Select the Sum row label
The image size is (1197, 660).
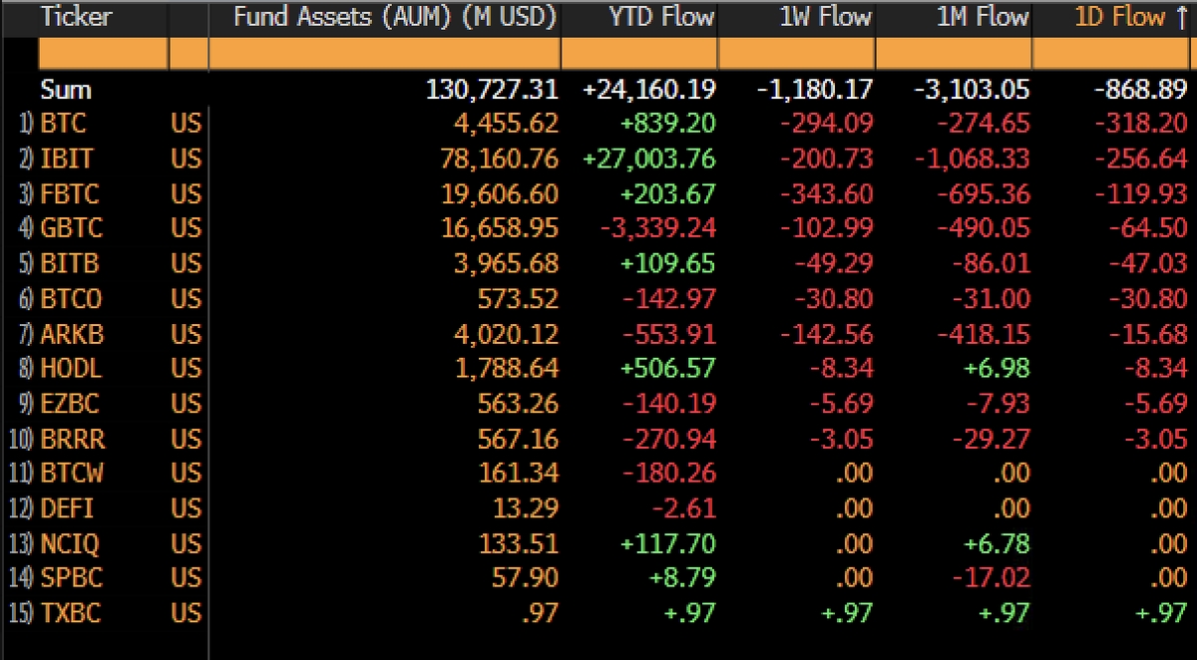pyautogui.click(x=66, y=90)
